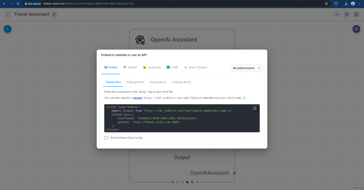Copy the embed code with clipboard icon
The height and width of the screenshot is (190, 364).
pyautogui.click(x=255, y=109)
